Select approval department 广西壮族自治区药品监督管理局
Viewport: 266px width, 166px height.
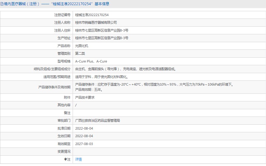[98, 120]
